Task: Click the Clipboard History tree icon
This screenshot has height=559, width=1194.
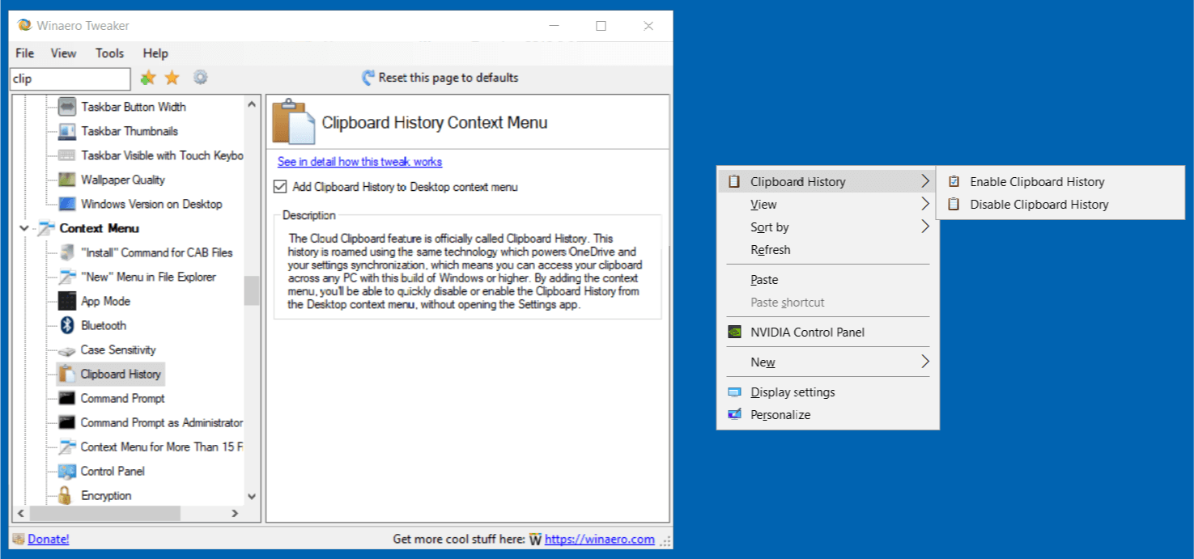Action: [x=67, y=374]
